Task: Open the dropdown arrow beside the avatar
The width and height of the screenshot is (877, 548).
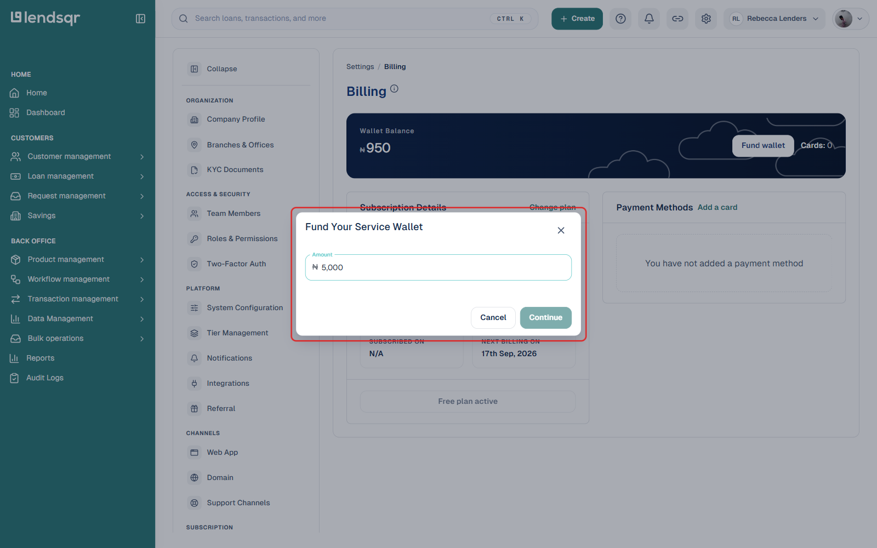Action: (859, 19)
